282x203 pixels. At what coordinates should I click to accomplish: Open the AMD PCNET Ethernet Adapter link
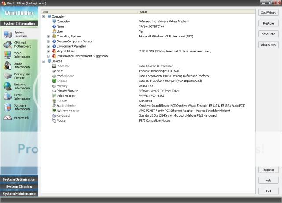[185, 111]
